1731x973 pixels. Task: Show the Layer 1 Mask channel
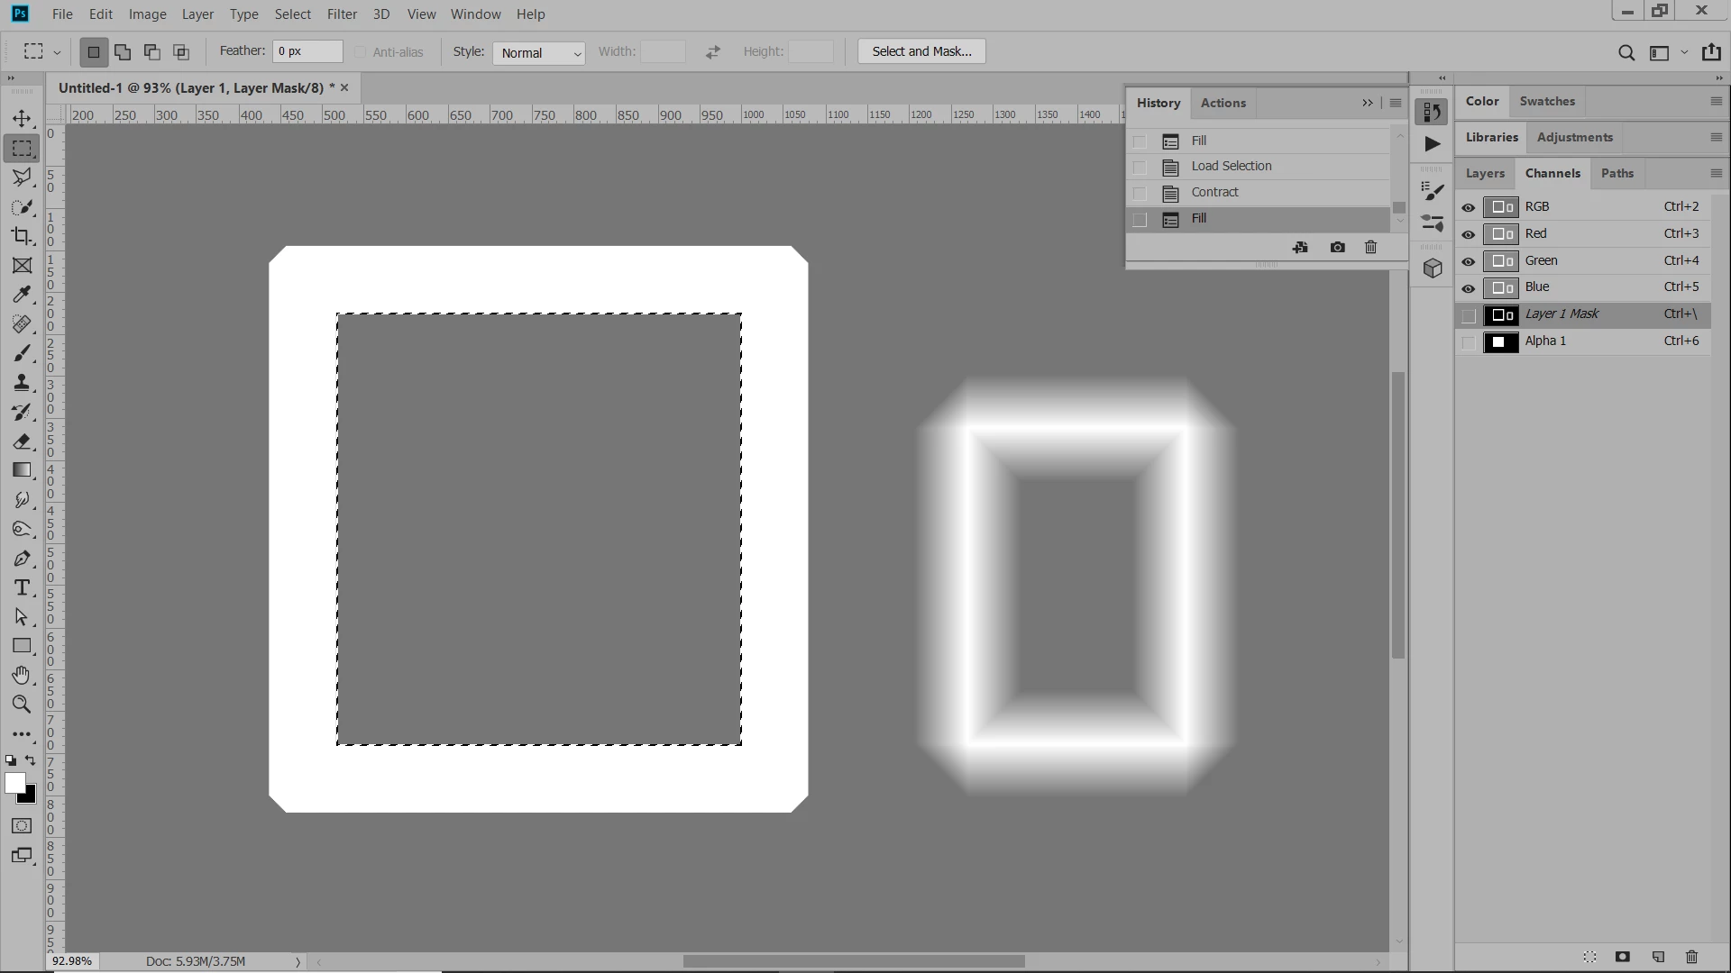pos(1468,315)
